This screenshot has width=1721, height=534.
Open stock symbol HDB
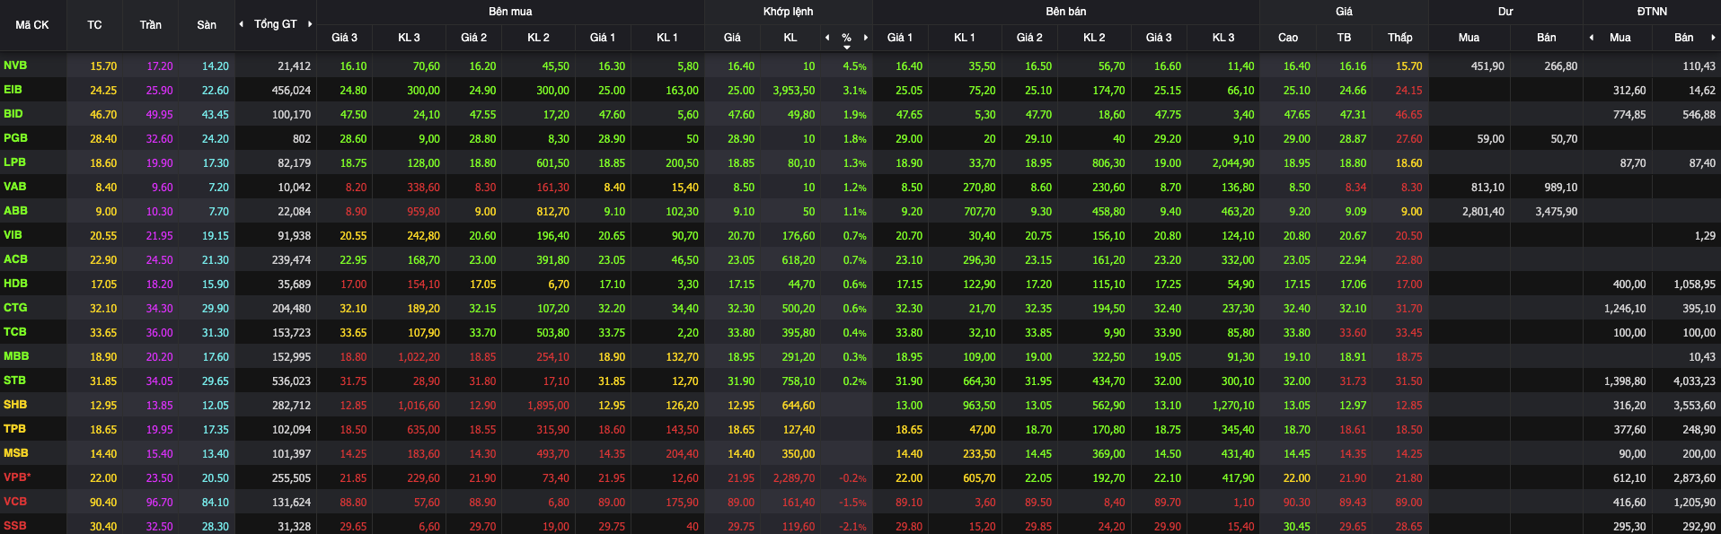point(15,284)
